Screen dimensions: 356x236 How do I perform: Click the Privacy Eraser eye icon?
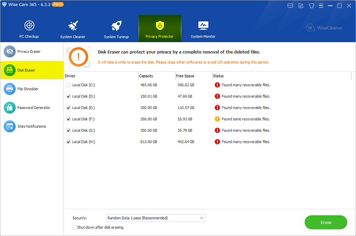(9, 52)
